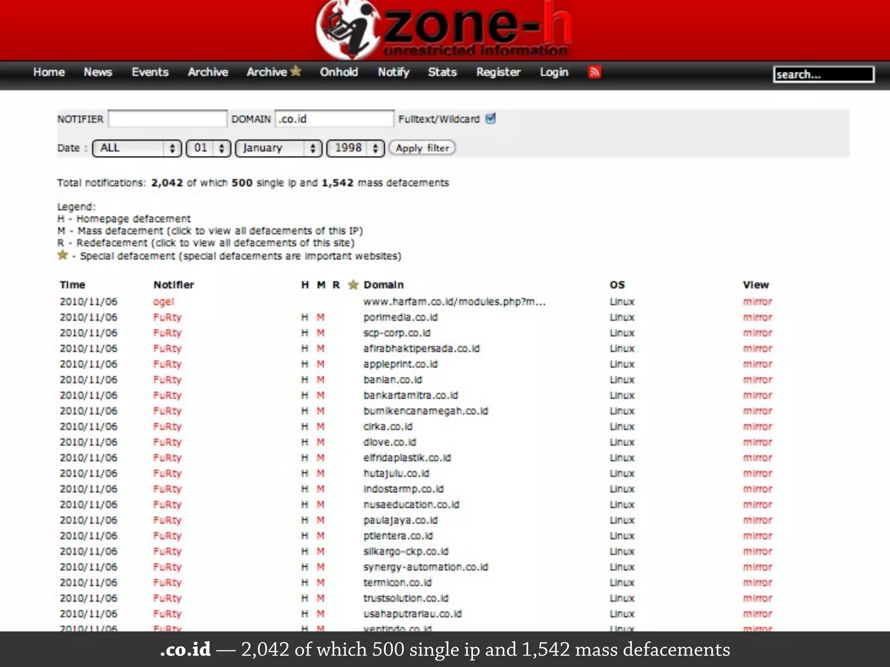Image resolution: width=890 pixels, height=667 pixels.
Task: Click M mass defacement link for dlove.co.id
Action: 321,442
